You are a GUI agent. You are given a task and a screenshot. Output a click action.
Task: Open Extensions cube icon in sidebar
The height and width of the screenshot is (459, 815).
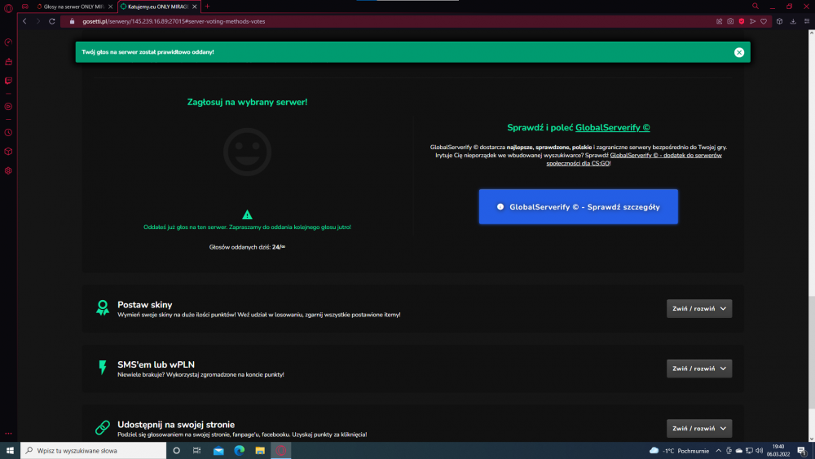[x=8, y=152]
